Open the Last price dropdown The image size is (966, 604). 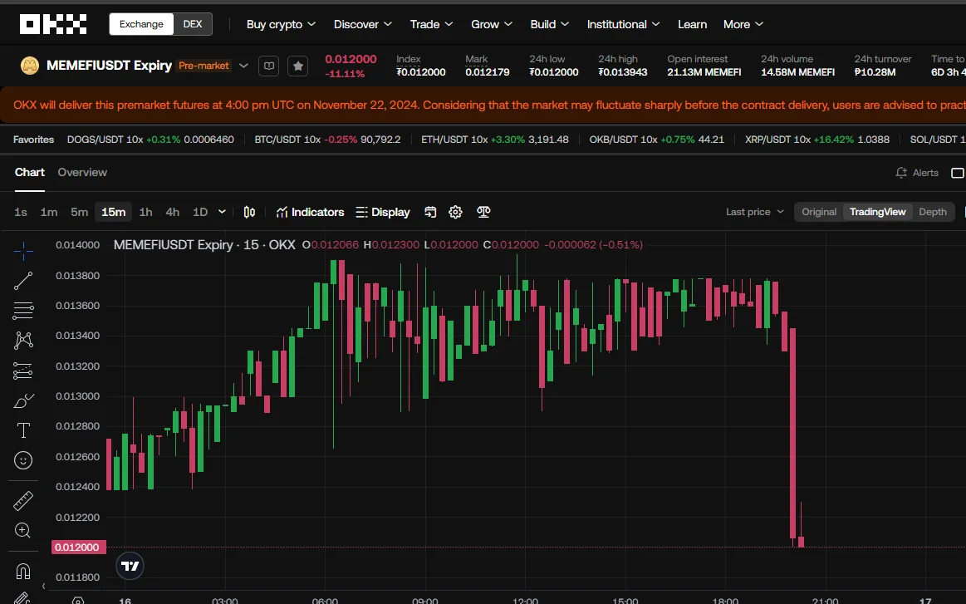pyautogui.click(x=755, y=212)
